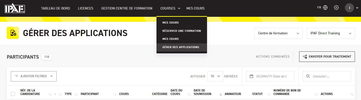The width and height of the screenshot is (361, 100).
Task: Open the Afficher entries count dropdown
Action: coord(215,76)
